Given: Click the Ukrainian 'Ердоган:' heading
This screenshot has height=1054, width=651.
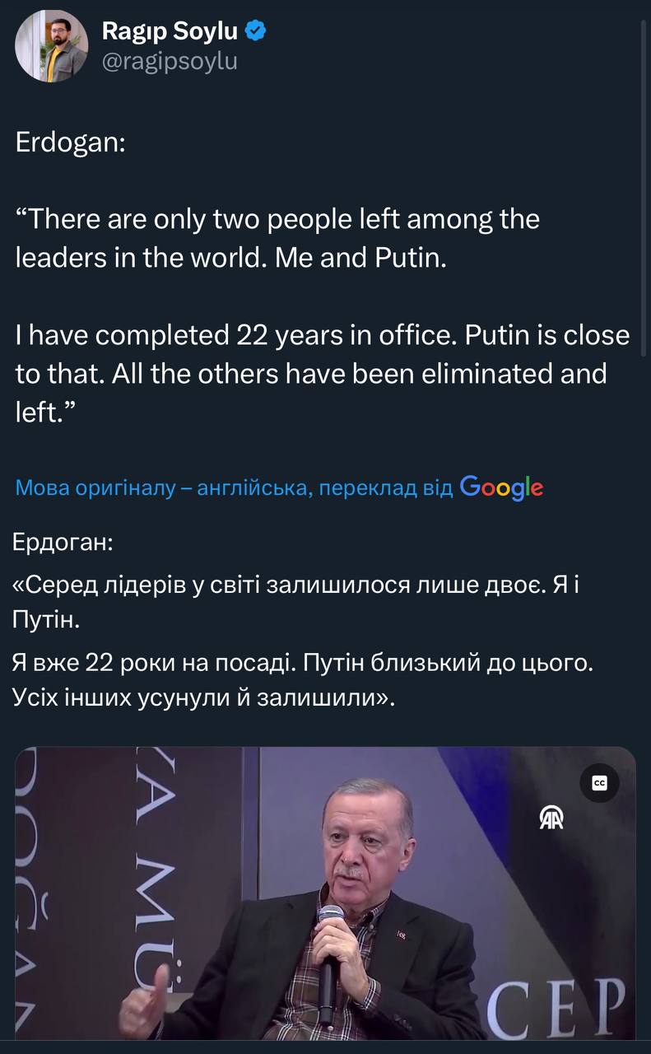Looking at the screenshot, I should pos(63,543).
